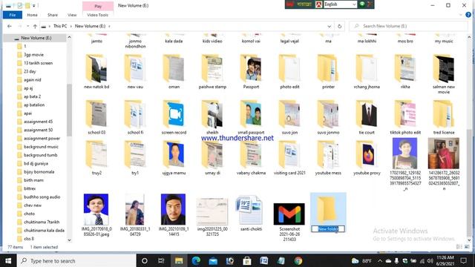Select the 'small passport' folder

(x=251, y=117)
